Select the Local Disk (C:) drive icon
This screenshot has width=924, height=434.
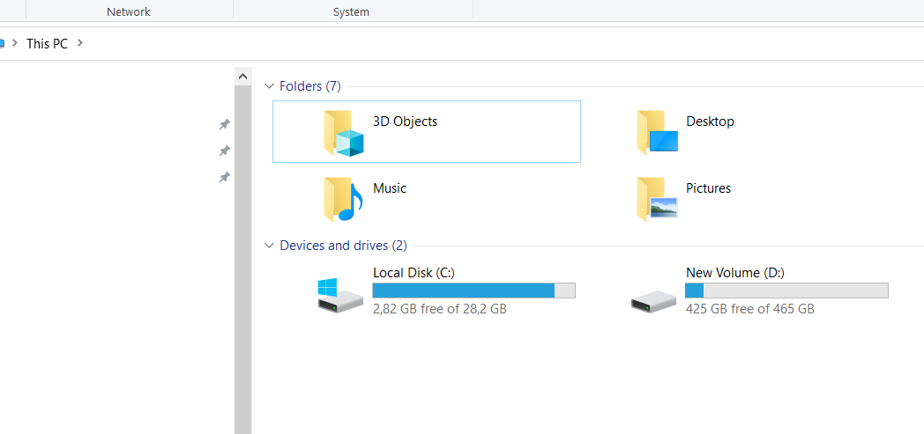pyautogui.click(x=339, y=294)
